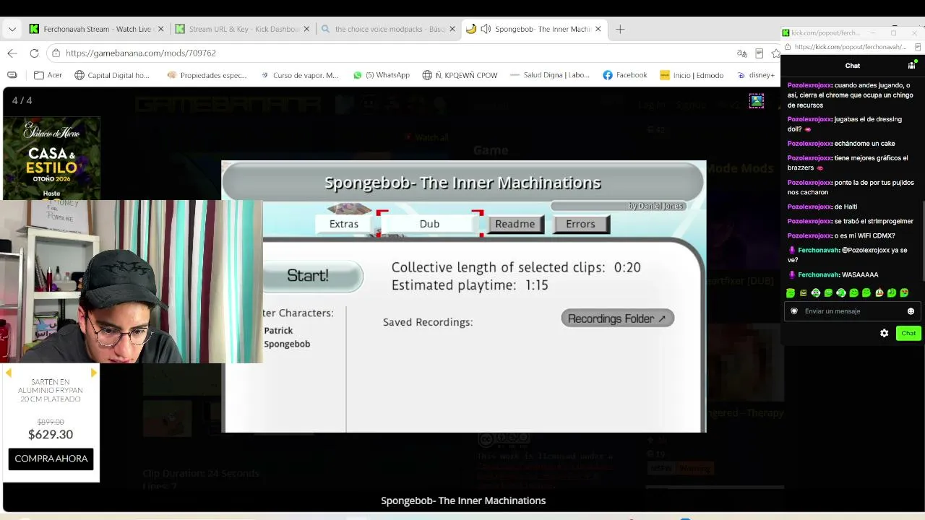Screen dimensions: 925x520
Task: Click the Readme button in the mod image
Action: (x=515, y=224)
